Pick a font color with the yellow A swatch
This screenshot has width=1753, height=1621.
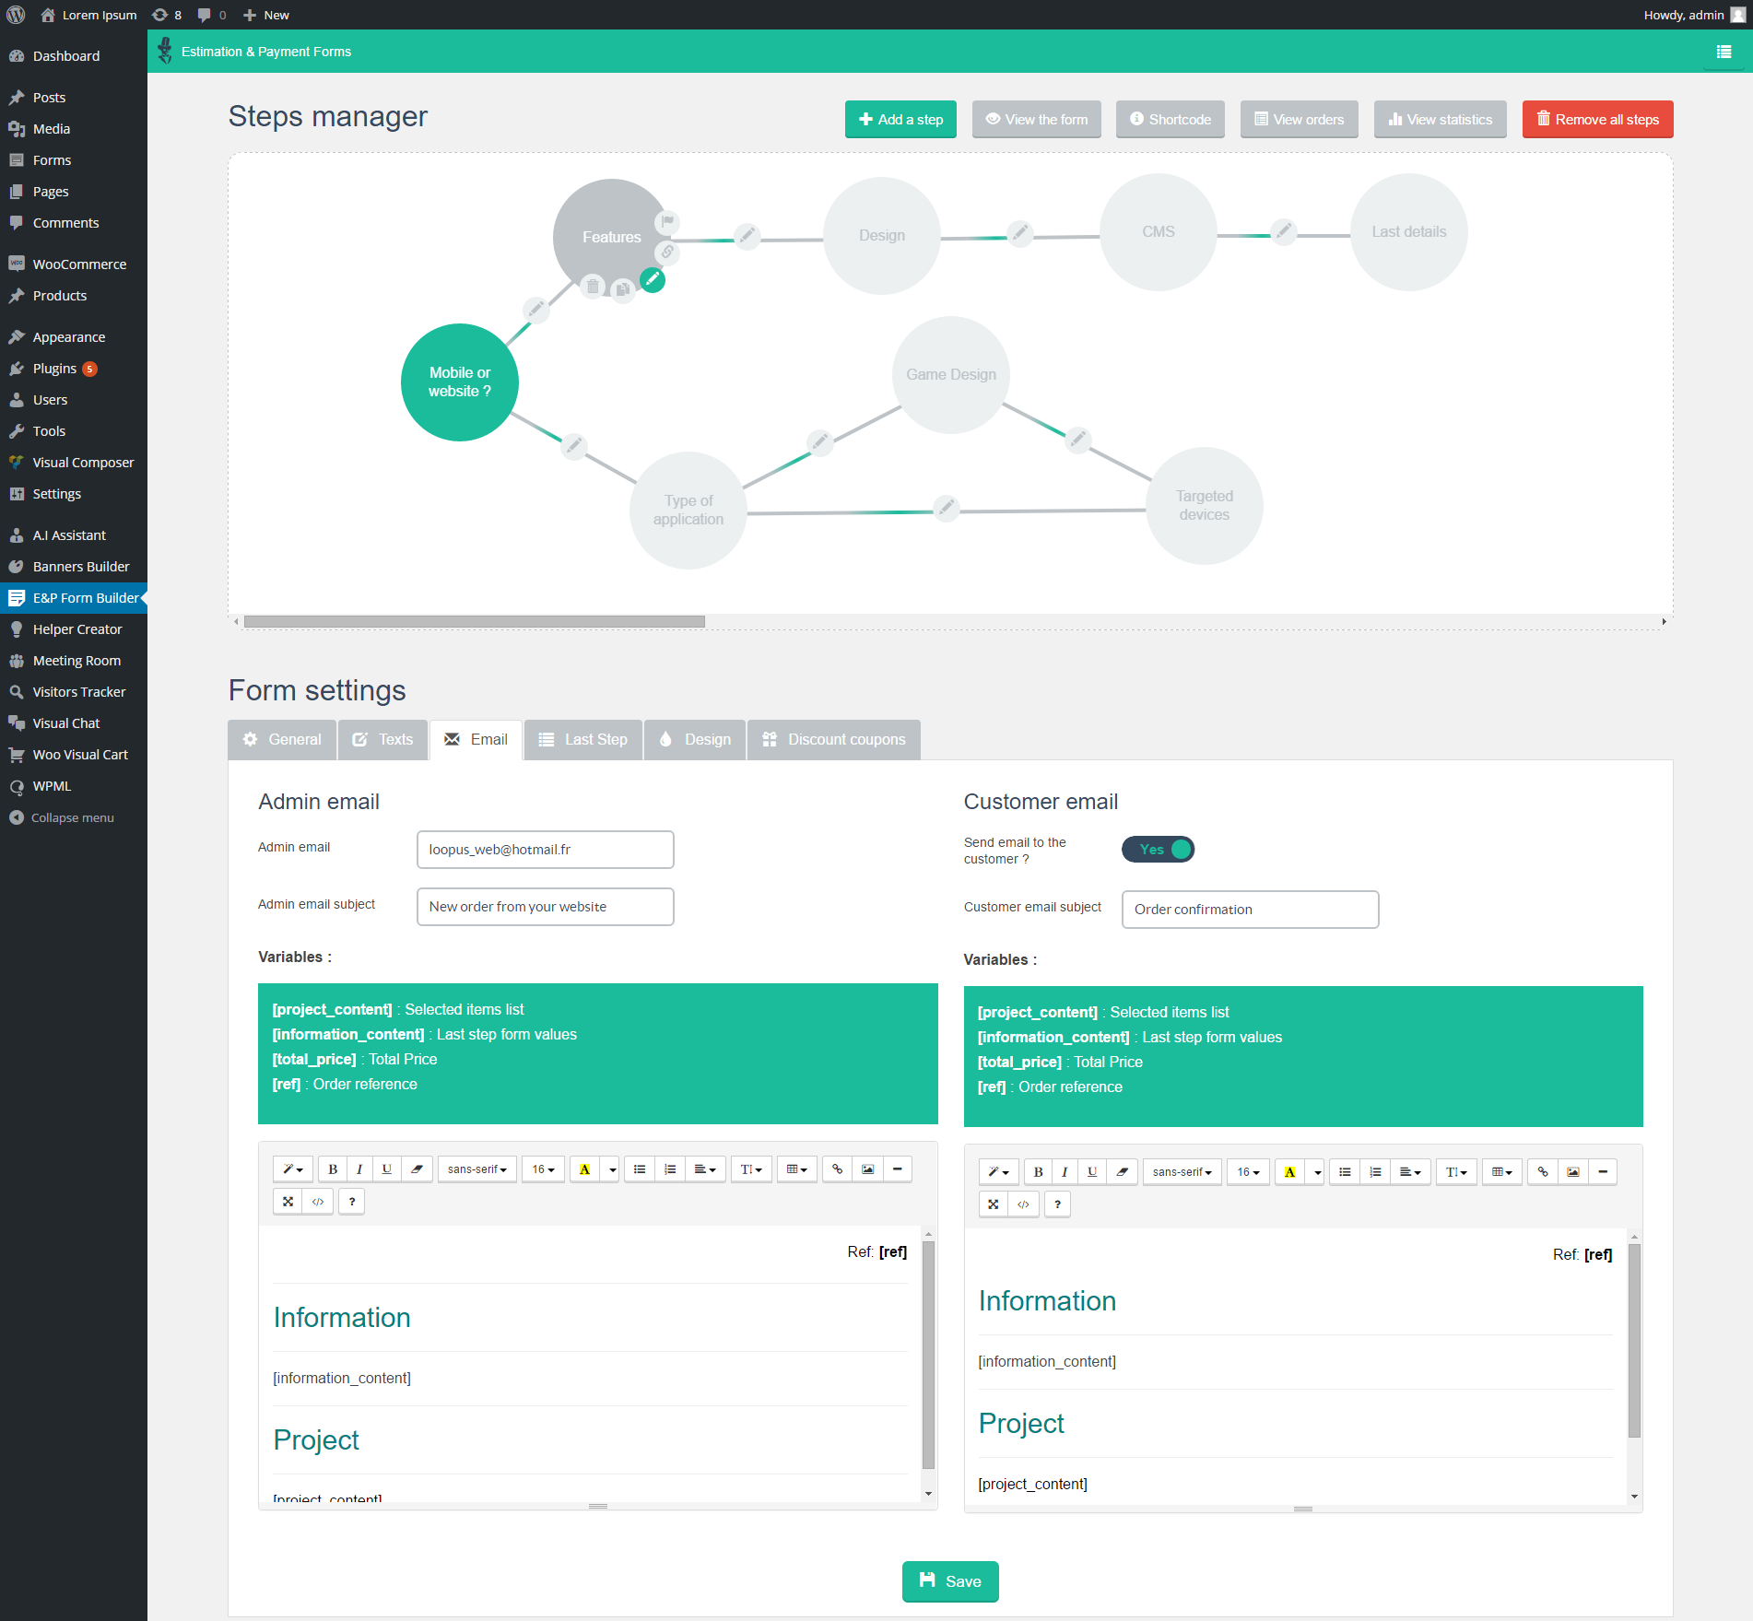[584, 1169]
